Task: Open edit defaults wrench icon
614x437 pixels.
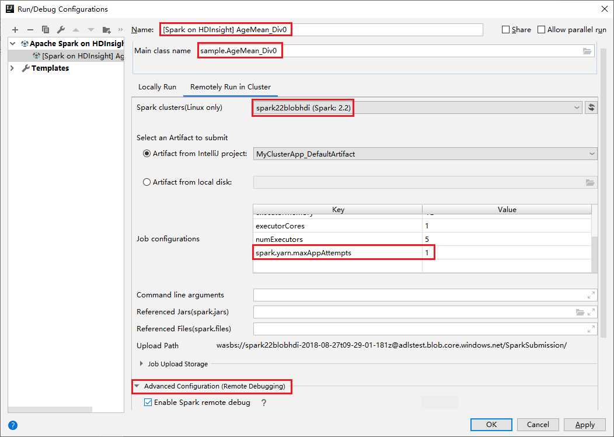Action: pos(61,30)
